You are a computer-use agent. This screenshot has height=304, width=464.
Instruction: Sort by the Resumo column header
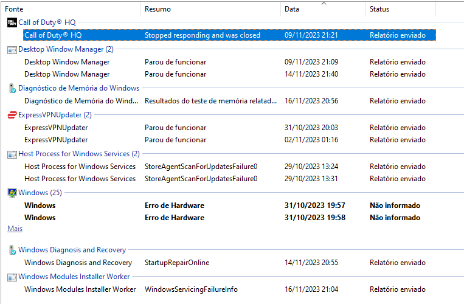(210, 9)
